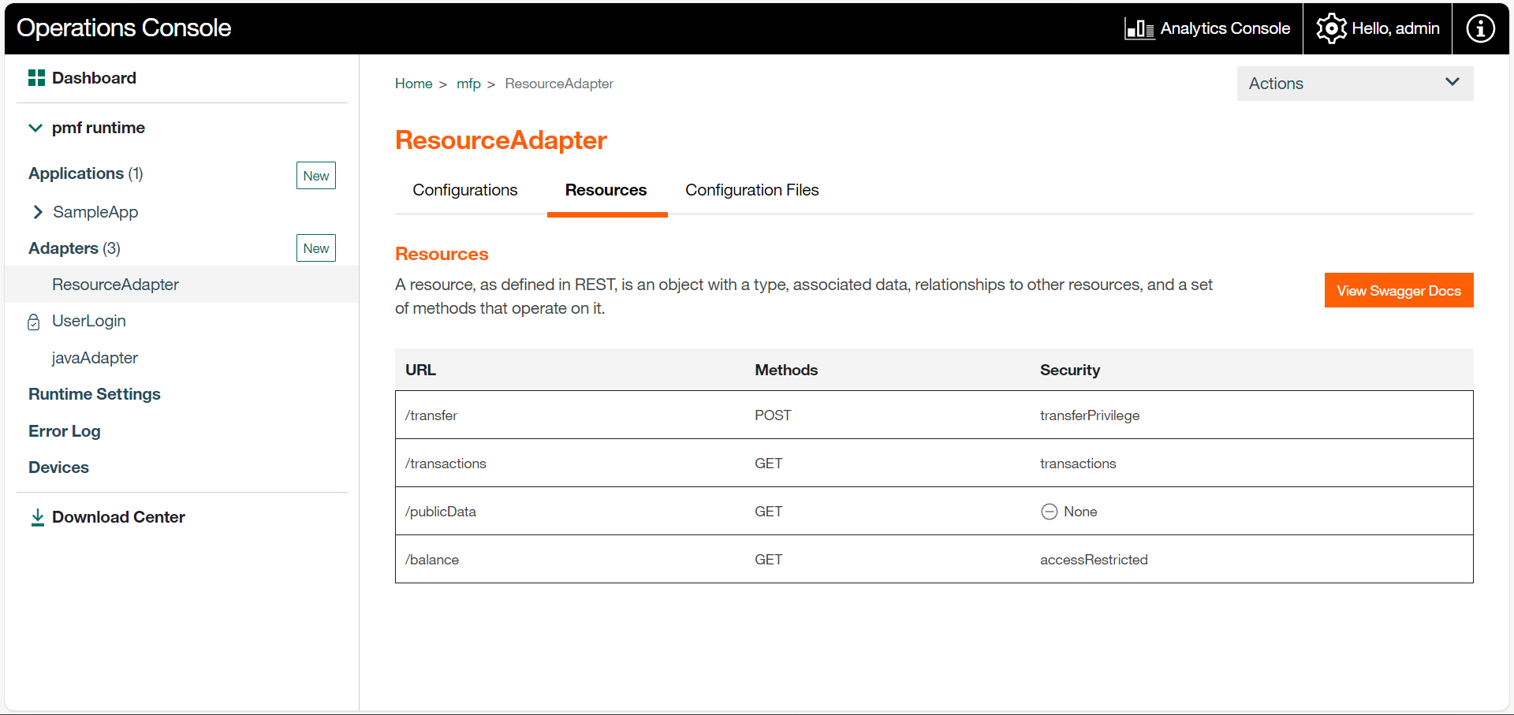Click the GET method in /balance row
1514x715 pixels.
coord(769,560)
